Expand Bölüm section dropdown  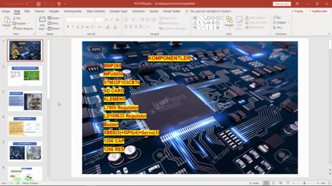[54, 28]
